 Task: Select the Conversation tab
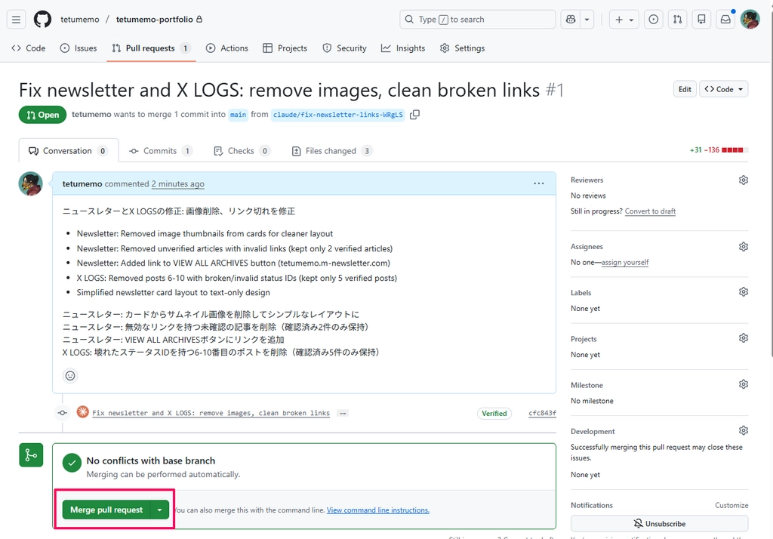[69, 151]
